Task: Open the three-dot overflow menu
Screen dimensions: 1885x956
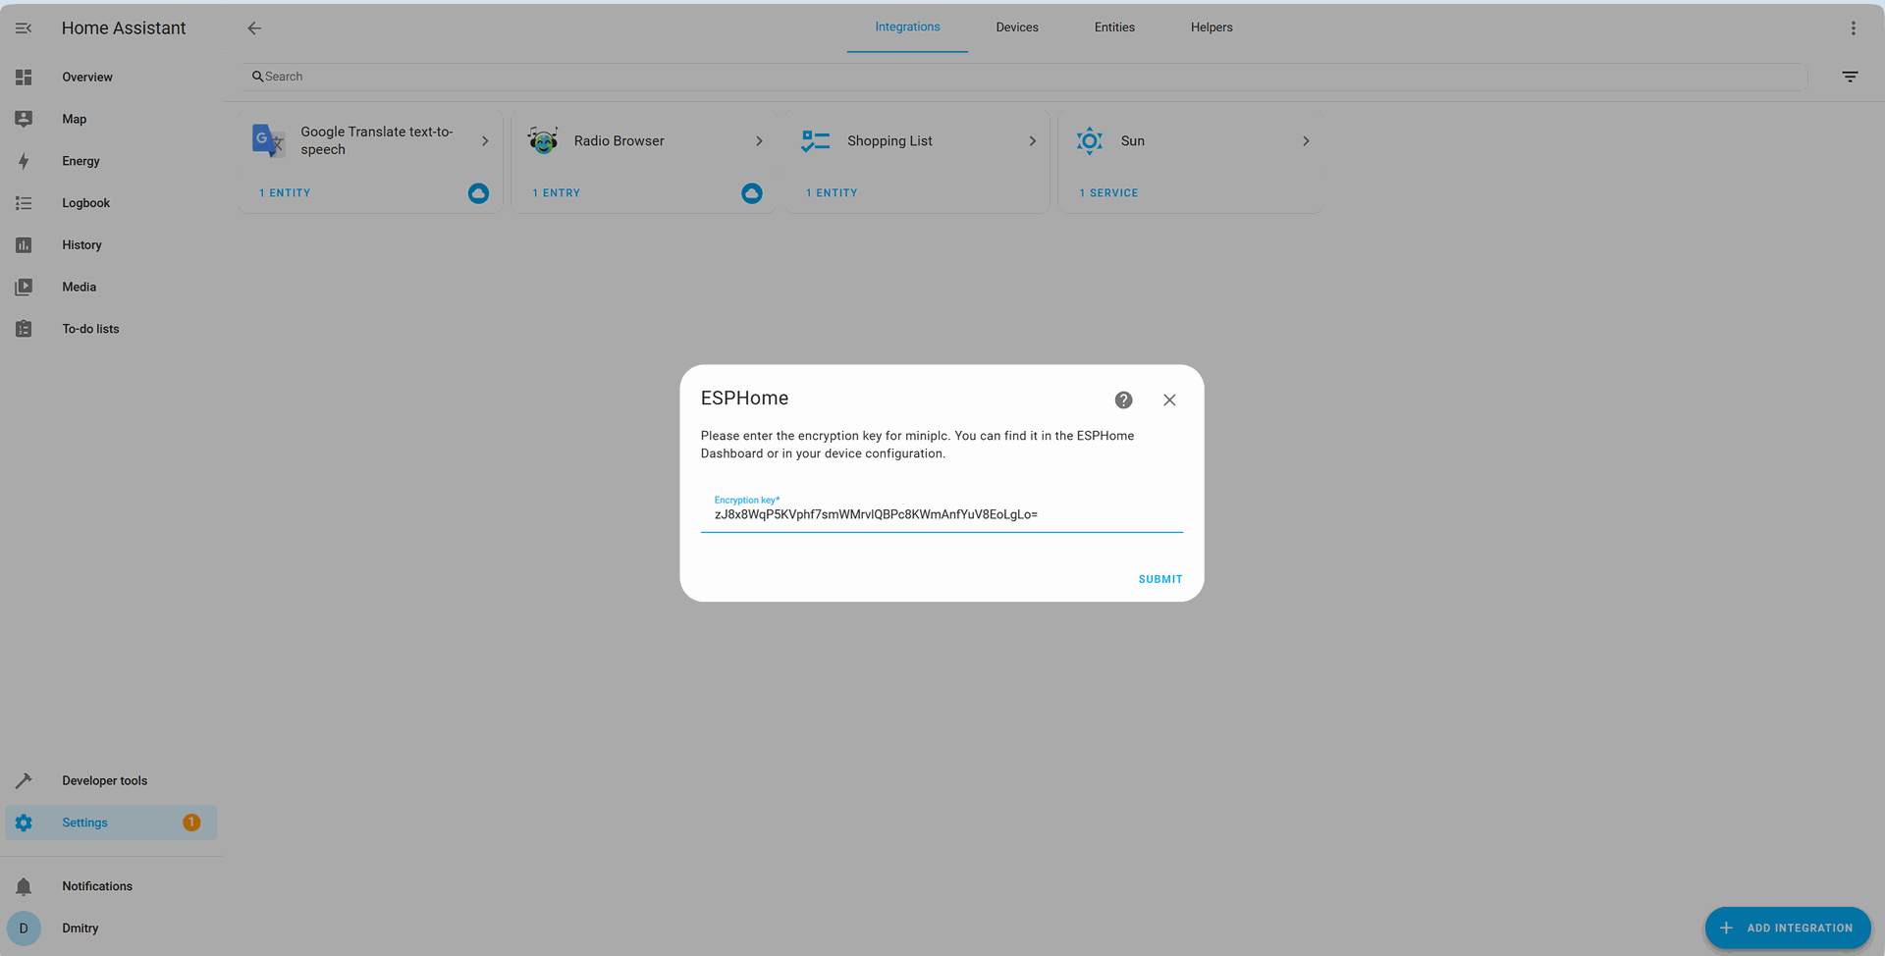Action: click(1853, 28)
